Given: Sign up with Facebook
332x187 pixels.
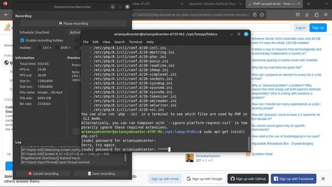Looking at the screenshot, I should coord(294,179).
